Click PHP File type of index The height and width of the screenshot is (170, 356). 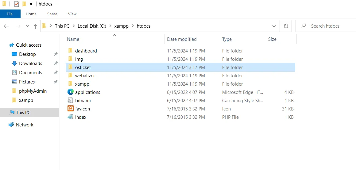[x=230, y=117]
